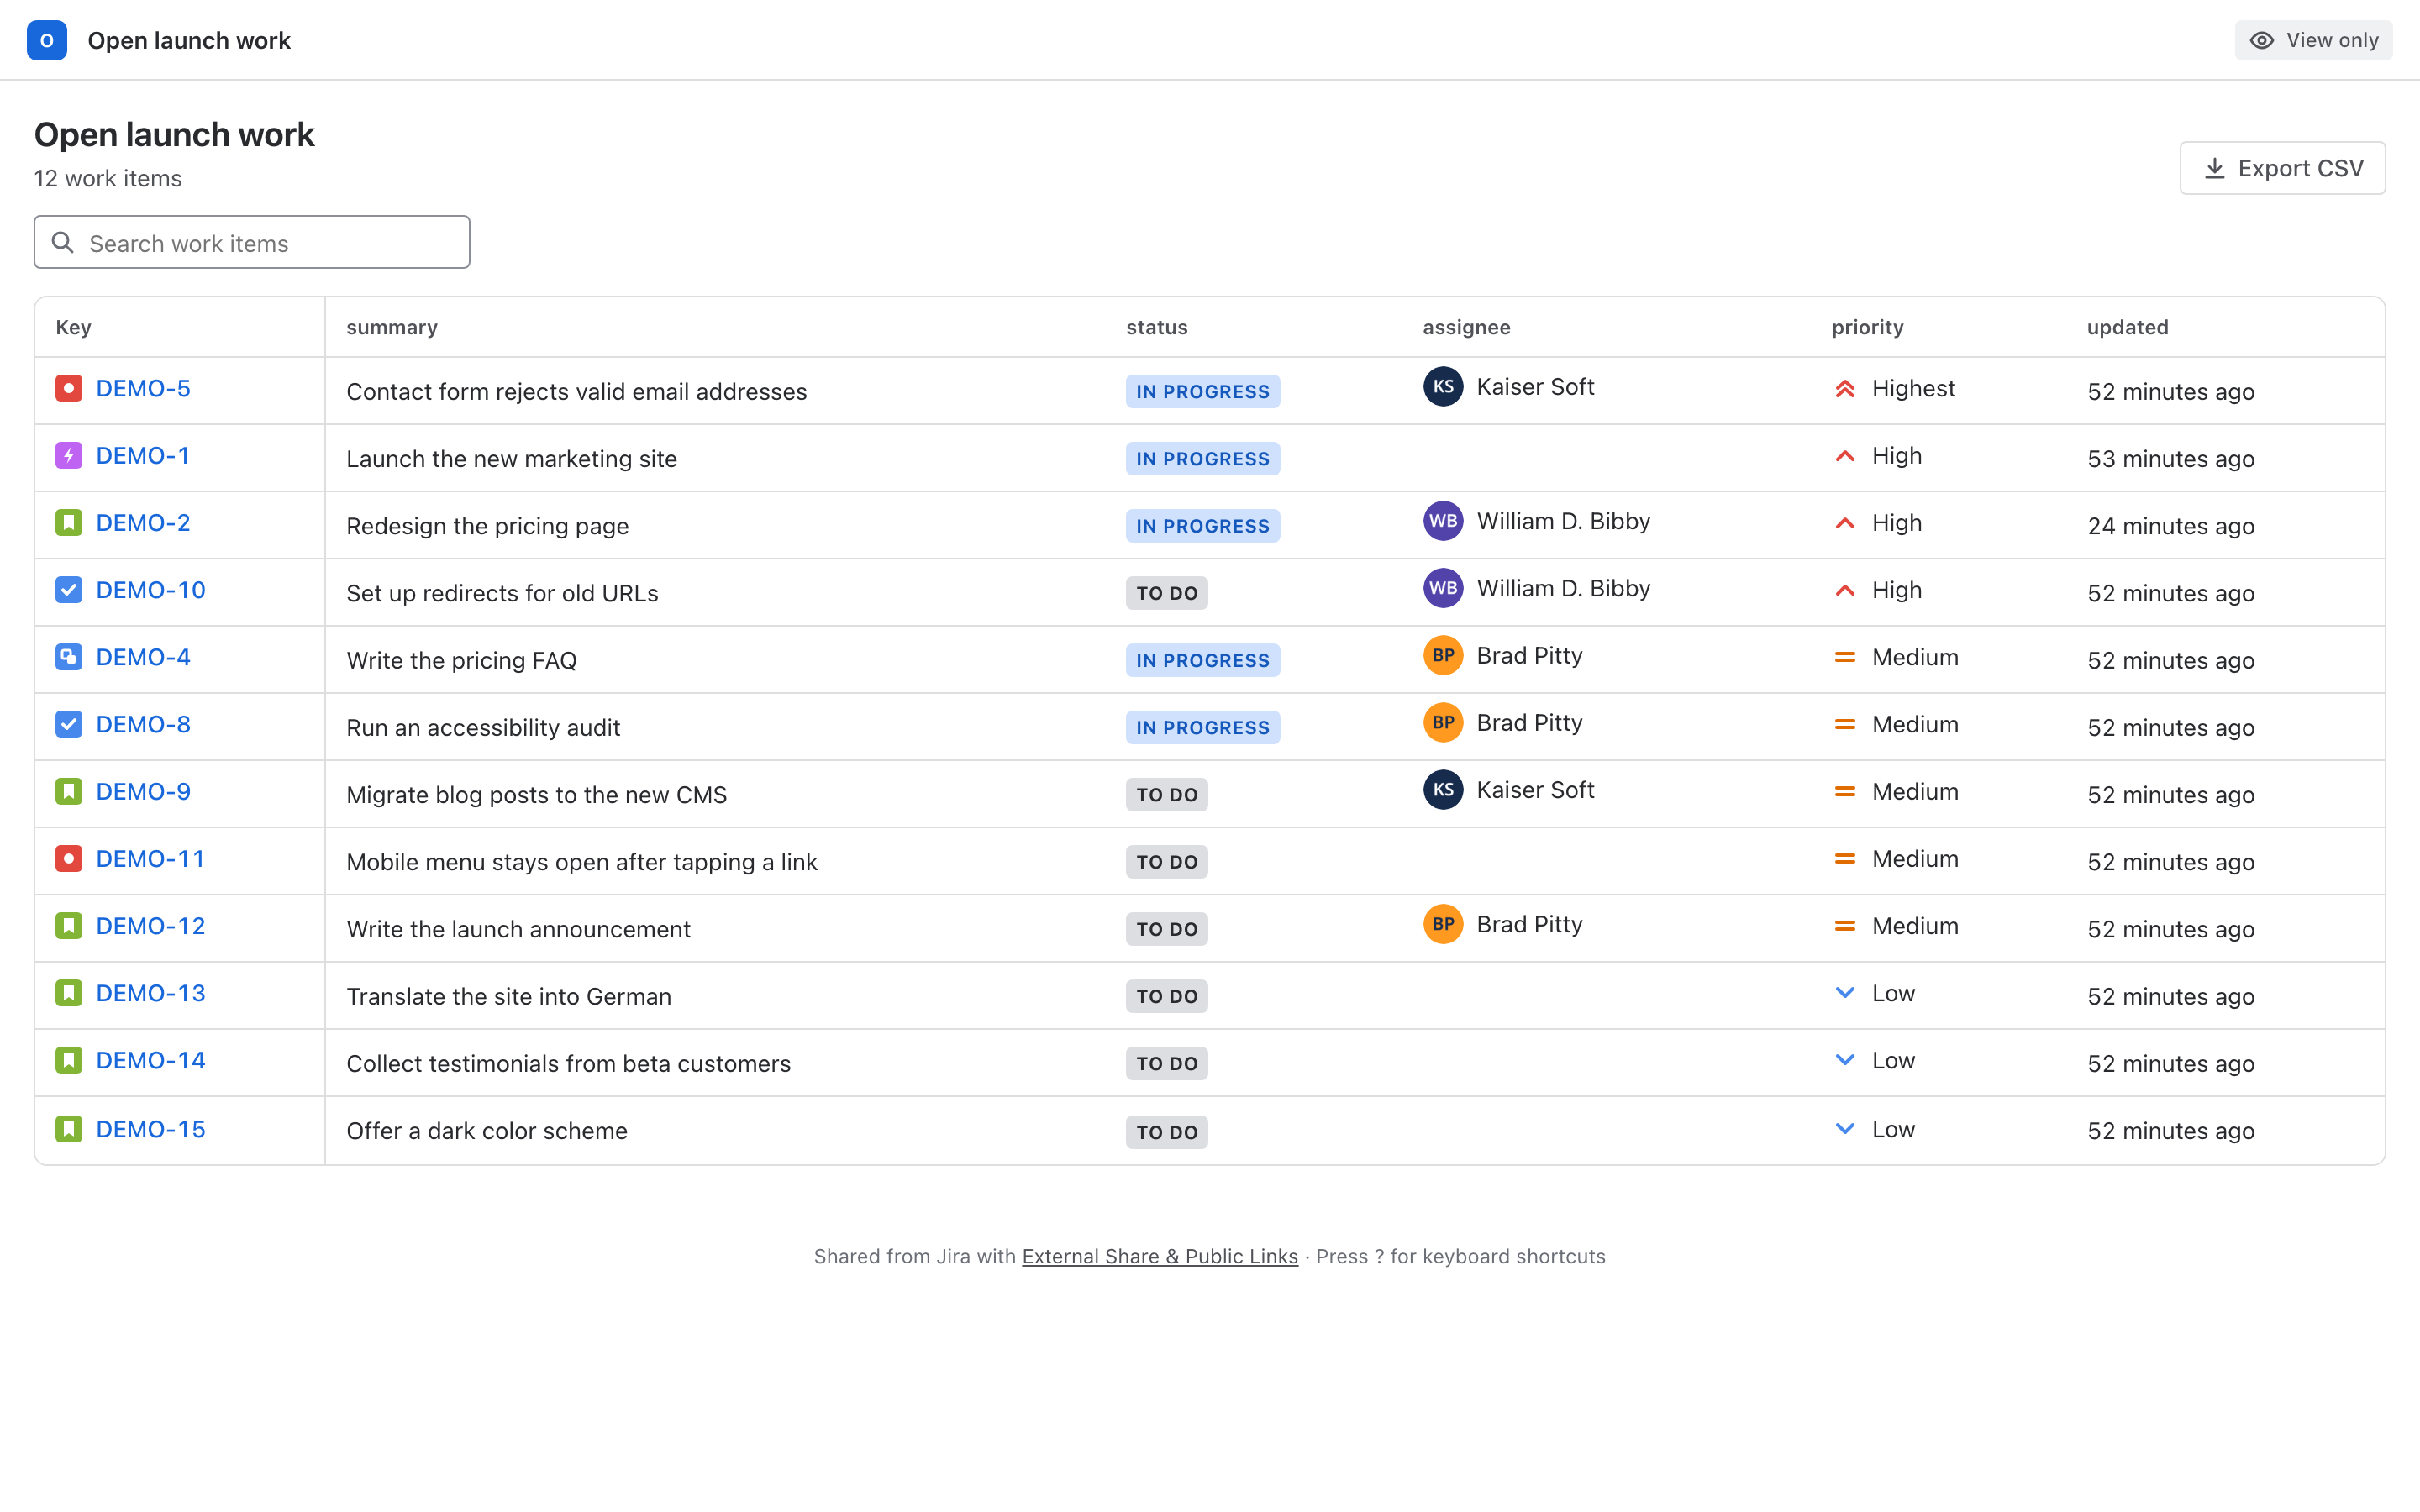
Task: Click the subtask icon next to DEMO-4
Action: click(x=69, y=657)
